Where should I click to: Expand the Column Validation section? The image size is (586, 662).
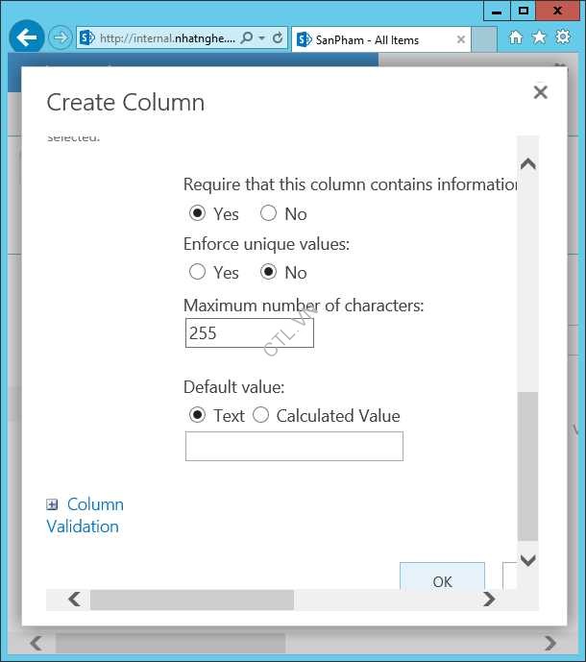pyautogui.click(x=53, y=504)
